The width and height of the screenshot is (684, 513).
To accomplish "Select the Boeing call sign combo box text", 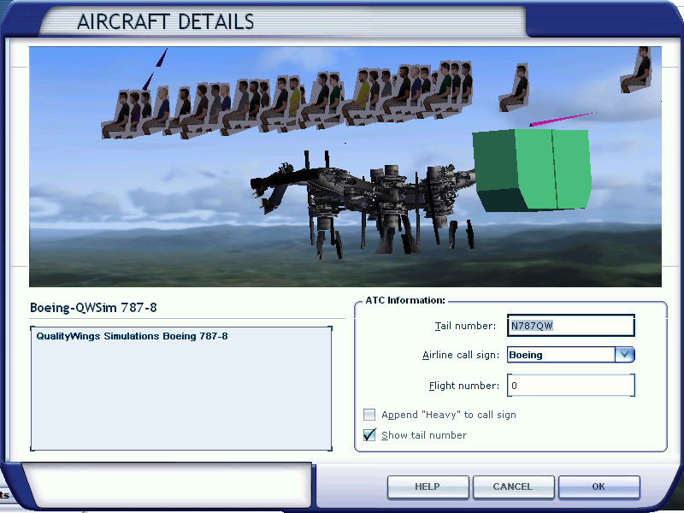I will pos(560,355).
